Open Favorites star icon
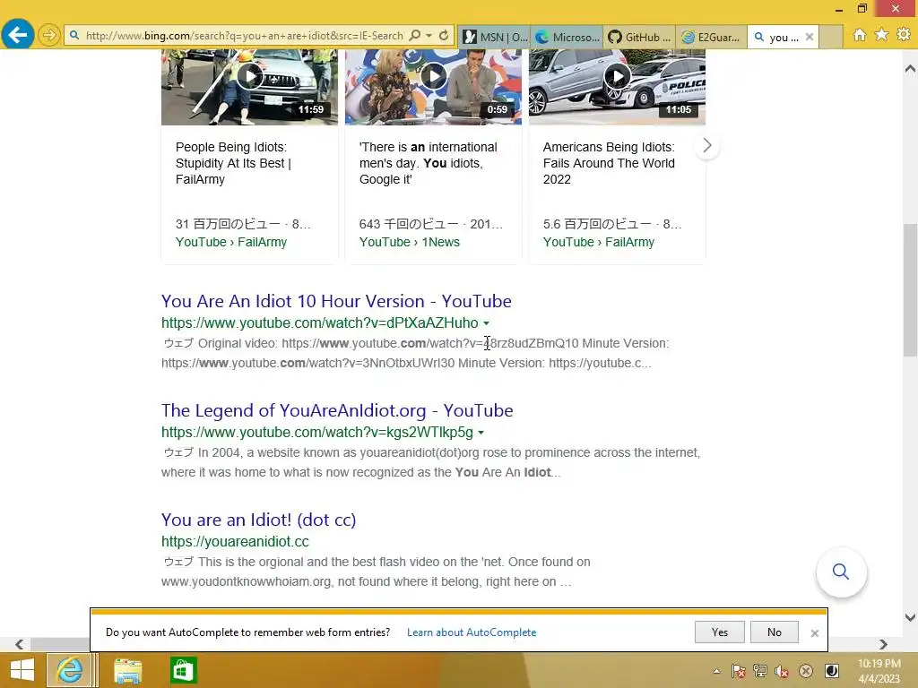Screen dimensions: 918x688 click(x=881, y=35)
